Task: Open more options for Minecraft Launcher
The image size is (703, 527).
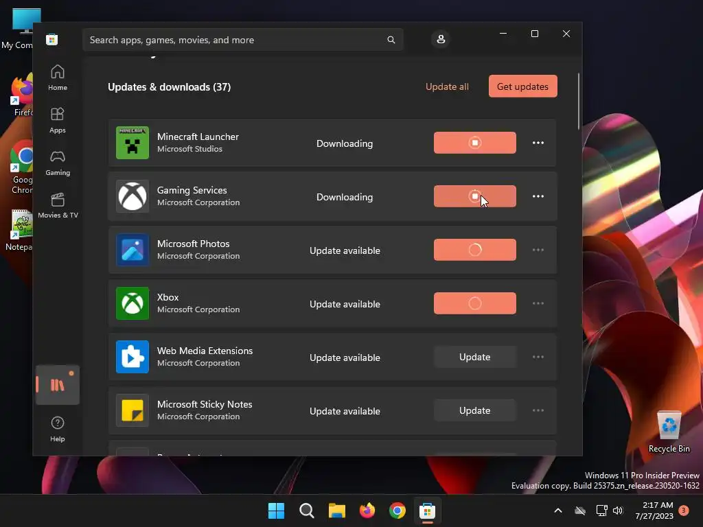Action: (538, 143)
